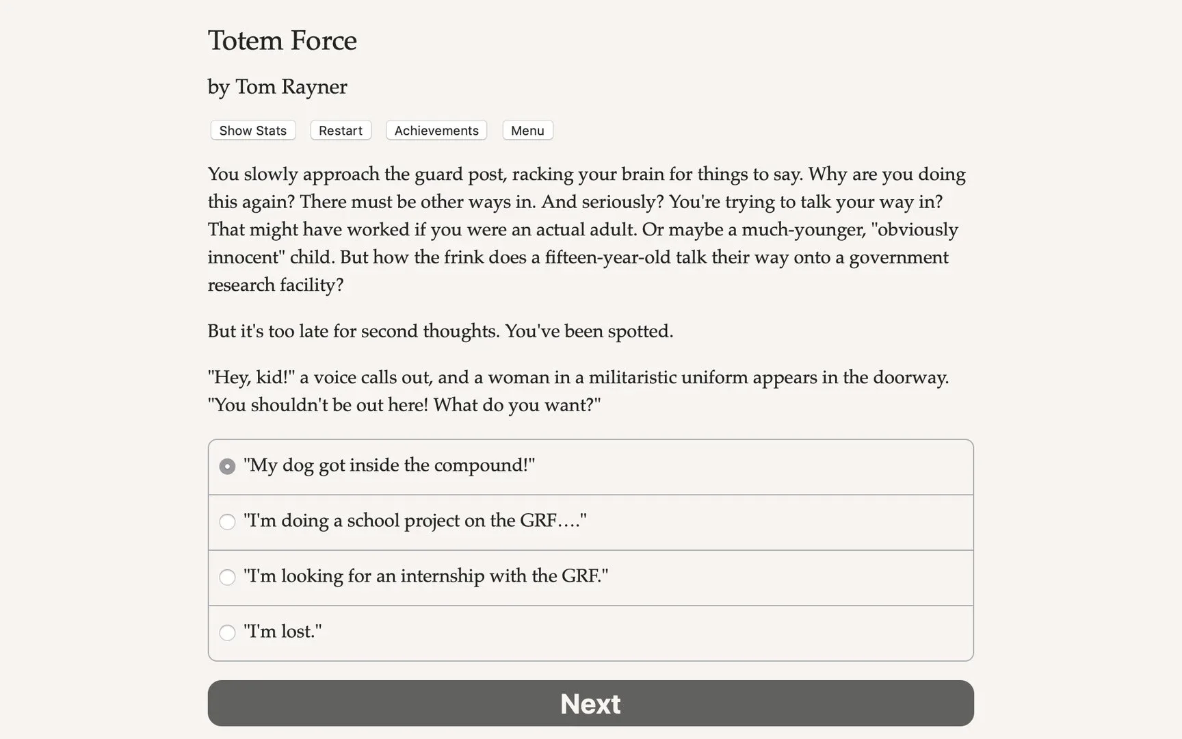Open the Show Stats screen

[252, 131]
